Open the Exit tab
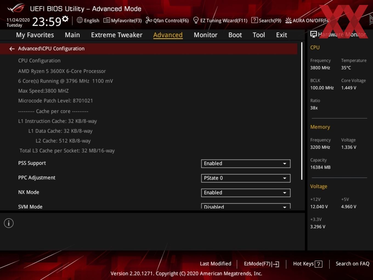Viewport: 373px width, 280px height. pyautogui.click(x=281, y=35)
